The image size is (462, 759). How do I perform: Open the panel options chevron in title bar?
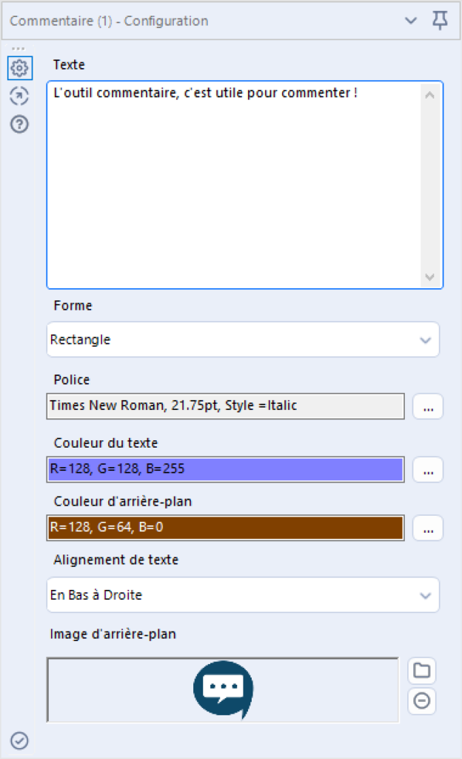(x=411, y=20)
